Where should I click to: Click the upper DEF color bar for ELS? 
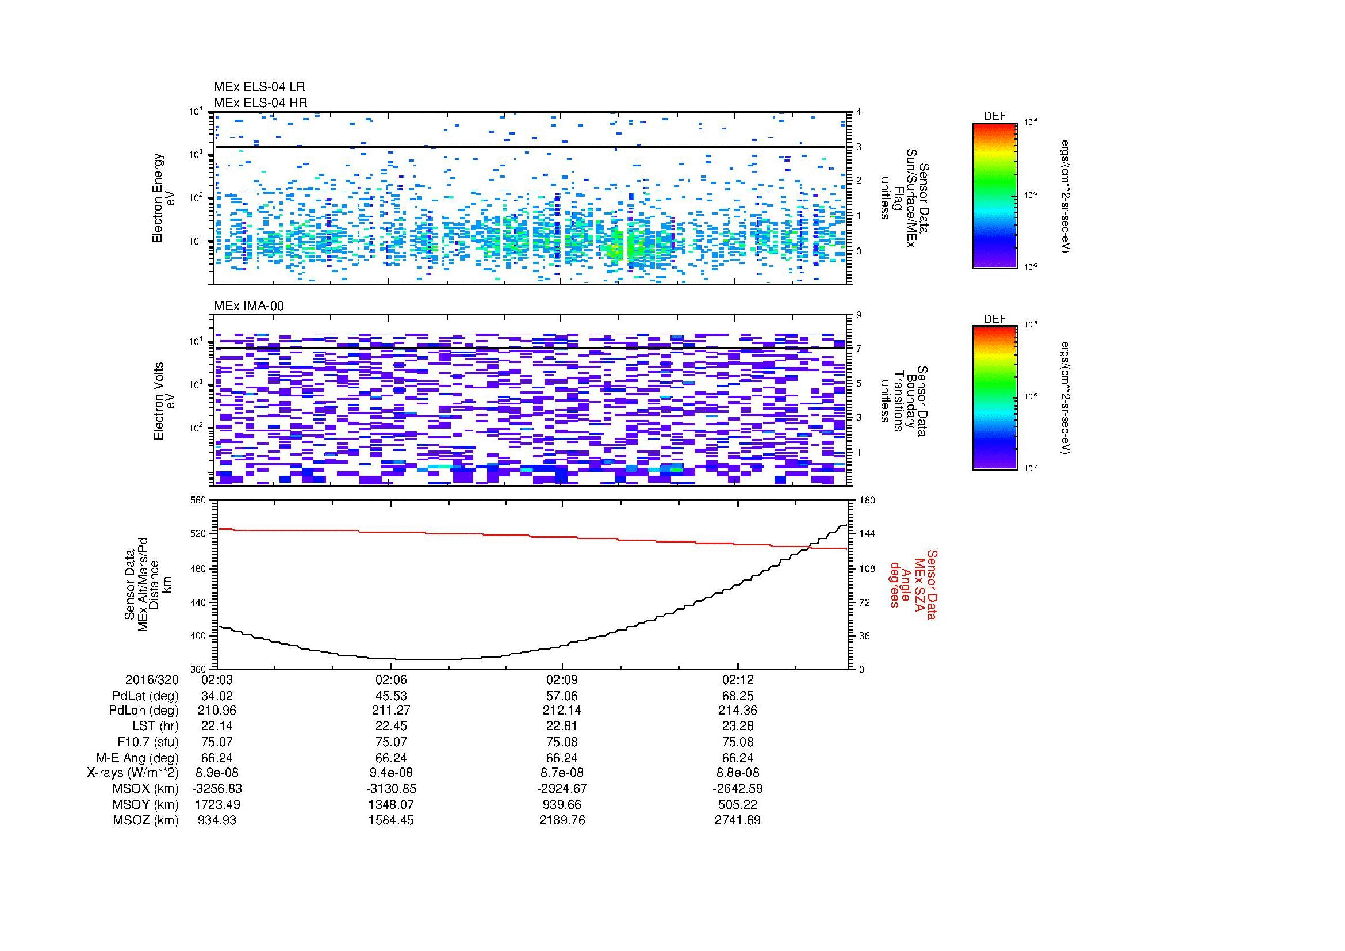(995, 195)
